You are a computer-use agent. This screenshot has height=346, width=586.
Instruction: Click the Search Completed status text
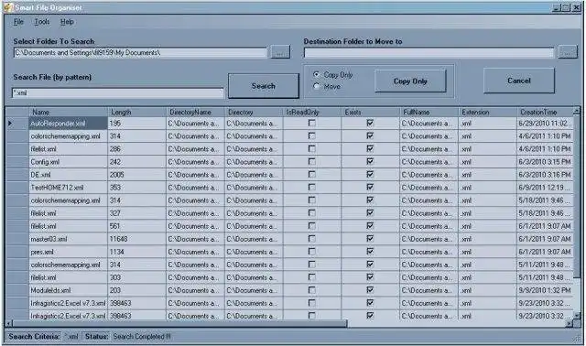[x=142, y=337]
